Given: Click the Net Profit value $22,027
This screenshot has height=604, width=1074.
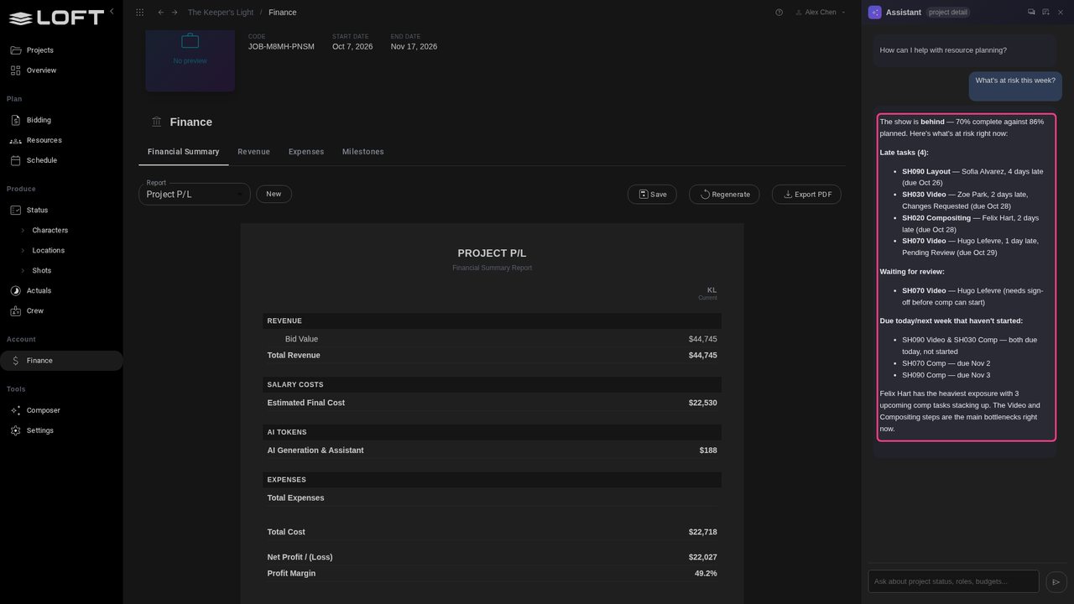Looking at the screenshot, I should (x=702, y=557).
